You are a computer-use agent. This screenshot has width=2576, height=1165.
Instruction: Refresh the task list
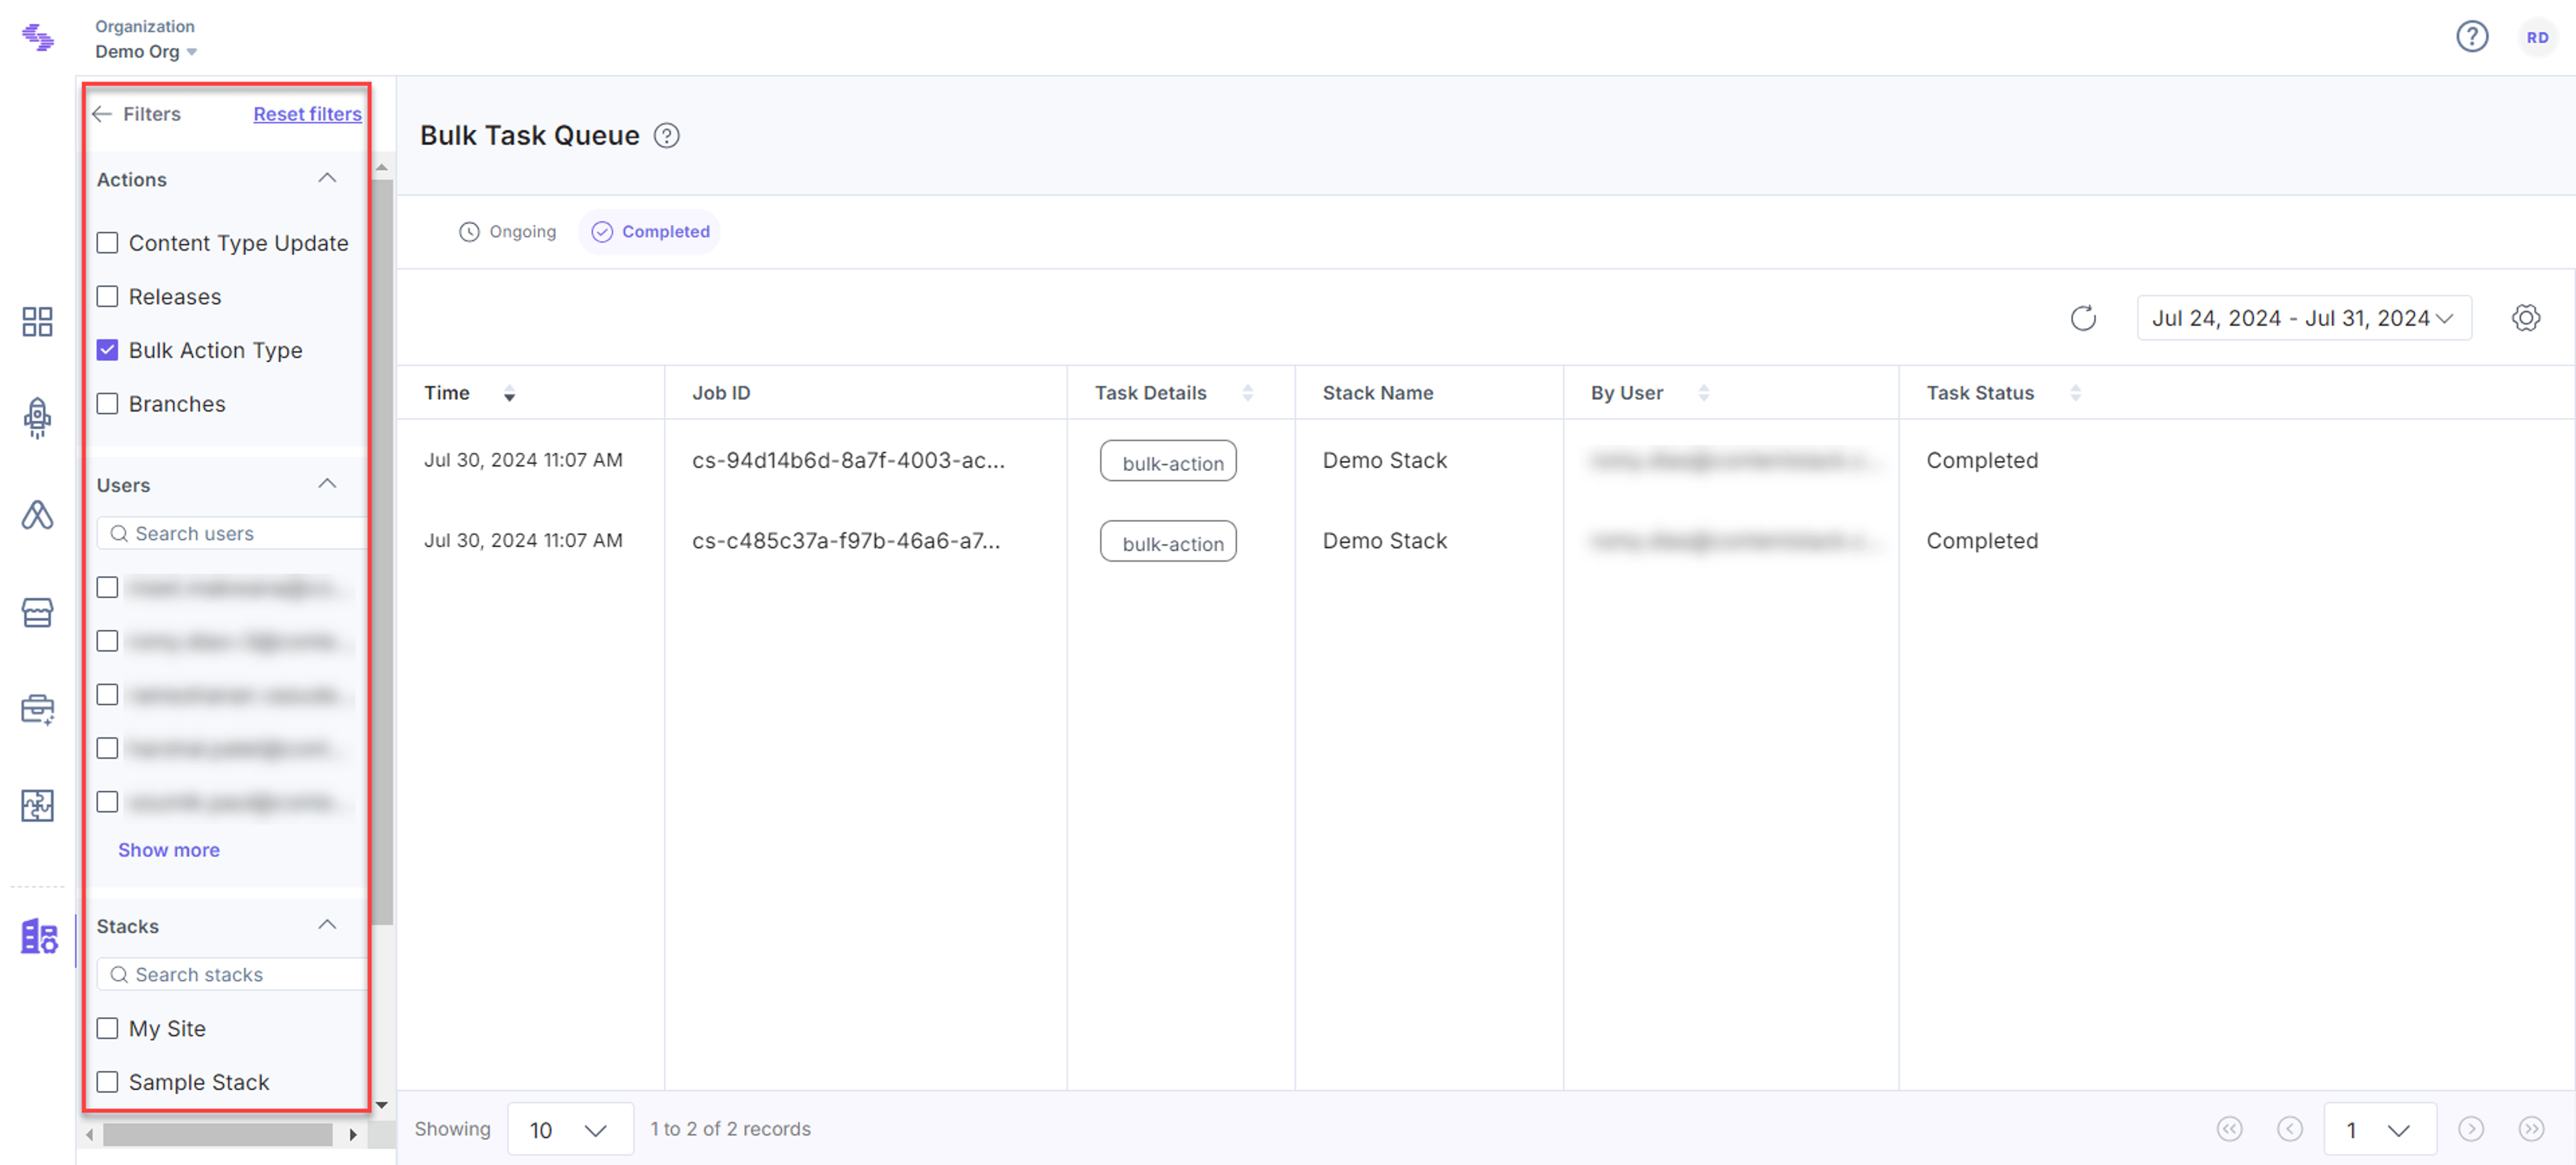pos(2083,318)
